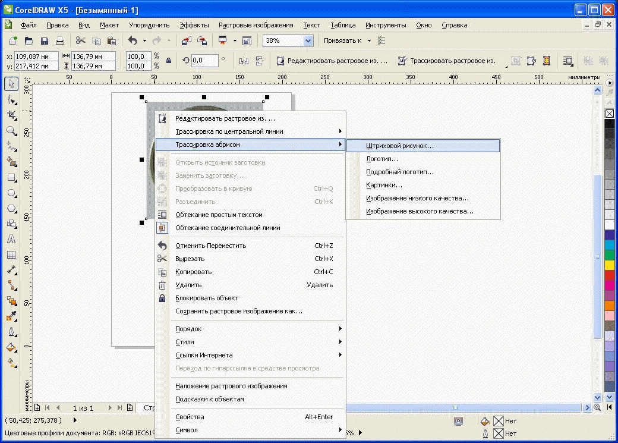Select the Table tool in toolbox
Screen dimensions: 618x443
[x=11, y=255]
